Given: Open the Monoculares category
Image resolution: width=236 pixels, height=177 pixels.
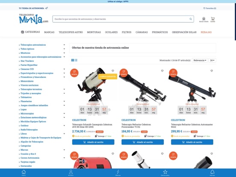Looking at the screenshot, I should 27,81.
